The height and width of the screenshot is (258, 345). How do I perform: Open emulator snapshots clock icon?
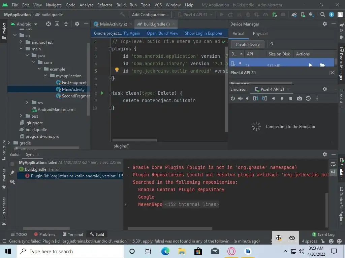tap(308, 98)
